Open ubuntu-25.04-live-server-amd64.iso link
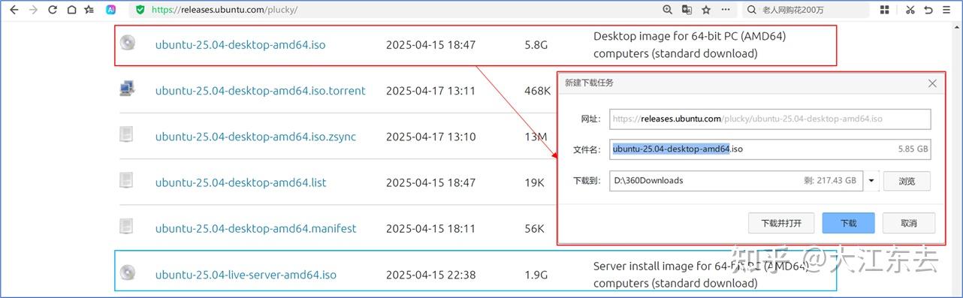This screenshot has height=298, width=963. (x=246, y=275)
